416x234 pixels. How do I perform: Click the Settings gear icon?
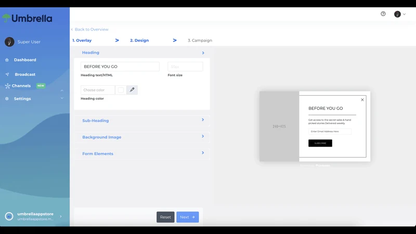click(7, 99)
